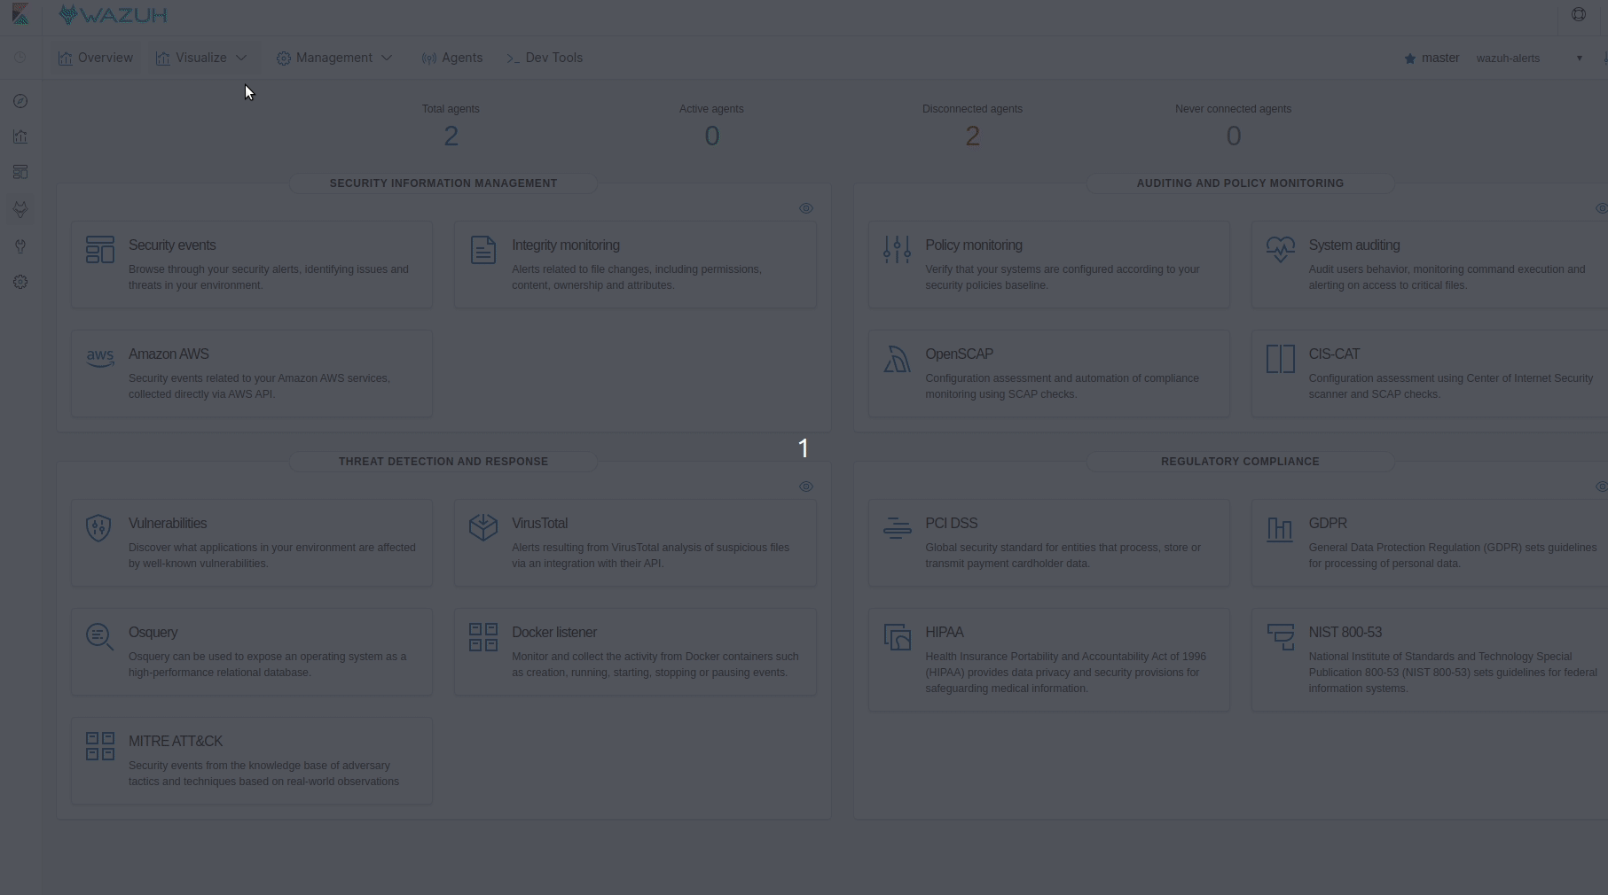Toggle the Auditing and Policy Monitoring eye icon

(x=1601, y=208)
